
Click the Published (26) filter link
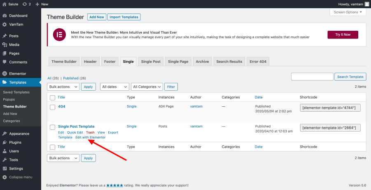tap(71, 78)
